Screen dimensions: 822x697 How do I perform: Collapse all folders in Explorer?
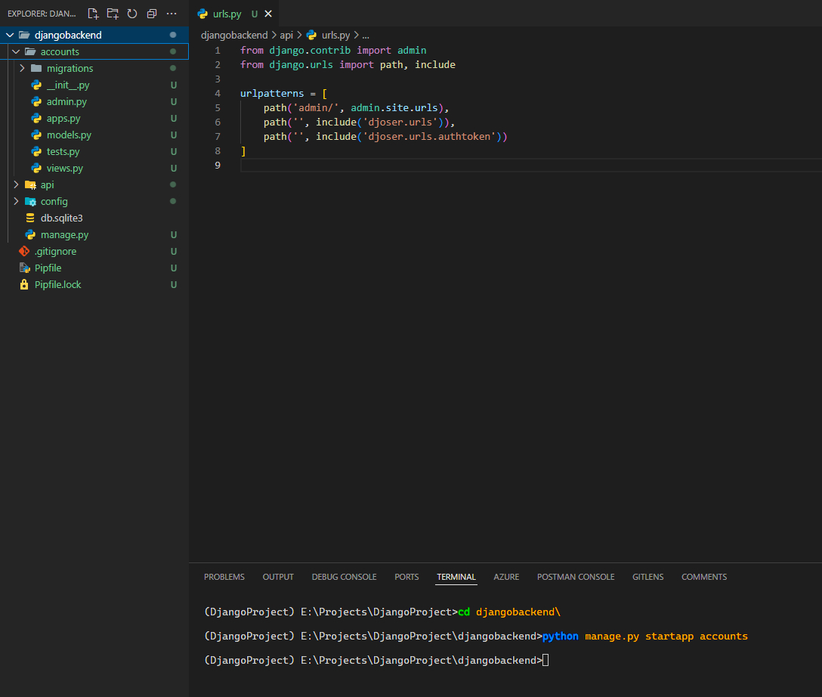(x=152, y=14)
